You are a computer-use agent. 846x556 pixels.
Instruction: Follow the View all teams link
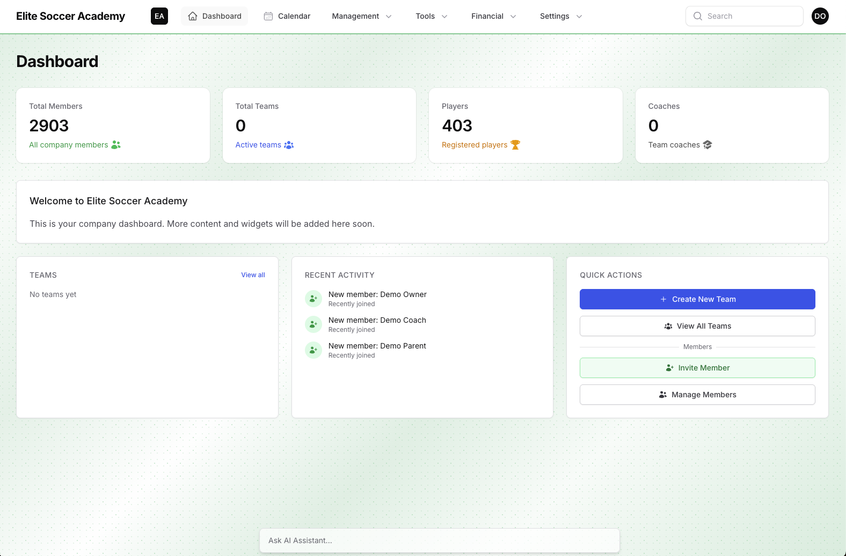(x=253, y=275)
